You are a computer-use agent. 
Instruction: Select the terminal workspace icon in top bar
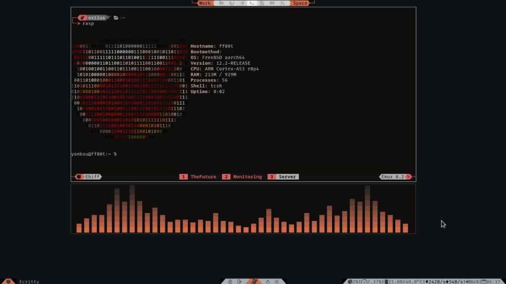point(252,3)
